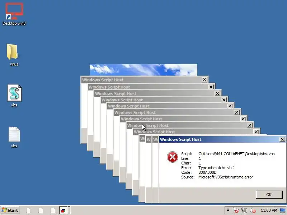Show hidden tray icons with the chevron

pos(228,210)
